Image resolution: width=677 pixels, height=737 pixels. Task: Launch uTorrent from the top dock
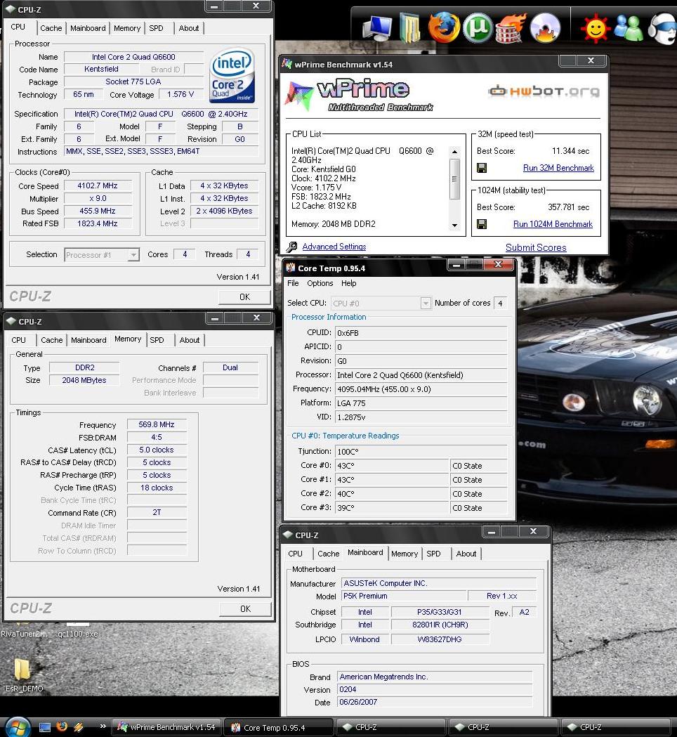(478, 27)
